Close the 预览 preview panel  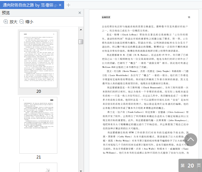tap(80, 13)
